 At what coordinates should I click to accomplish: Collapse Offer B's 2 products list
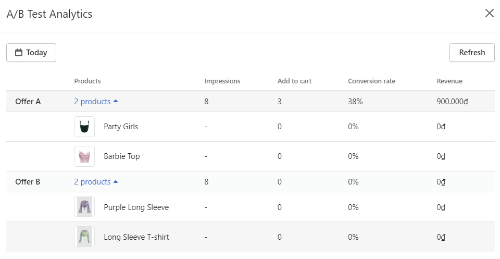tap(96, 182)
